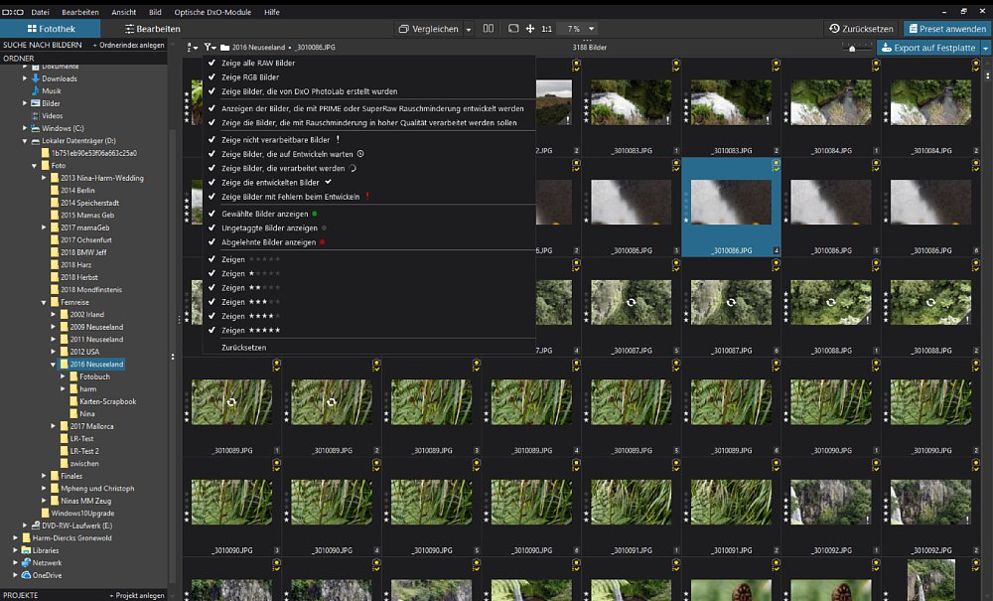This screenshot has height=601, width=993.
Task: Collapse the Fernreise folder
Action: [x=44, y=303]
